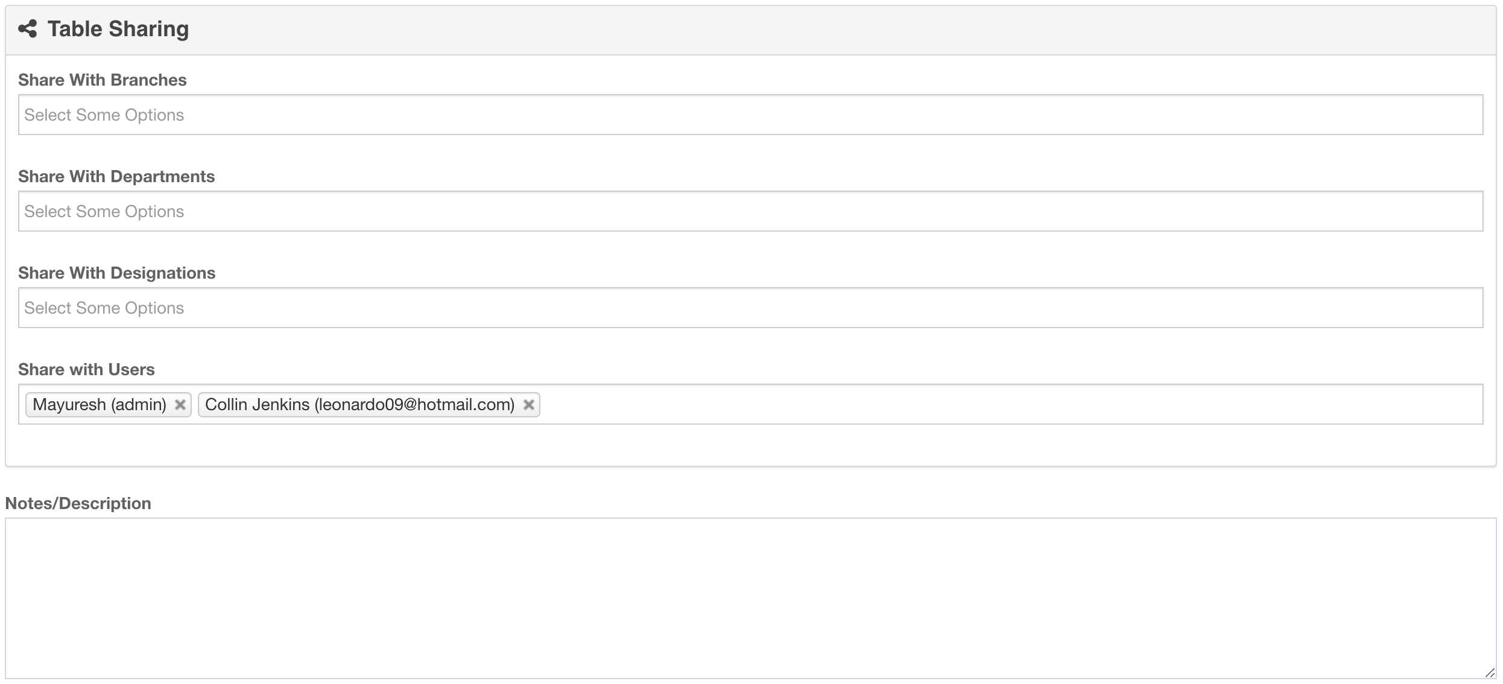Screen dimensions: 1503x684
Task: Click the Select Some Options placeholder under Designations
Action: 104,308
